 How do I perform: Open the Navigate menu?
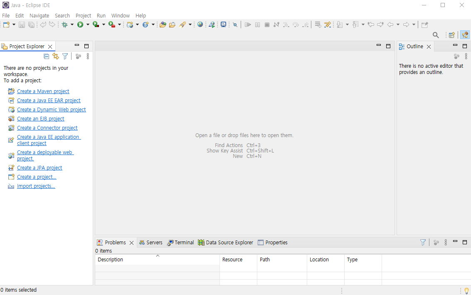pyautogui.click(x=39, y=16)
